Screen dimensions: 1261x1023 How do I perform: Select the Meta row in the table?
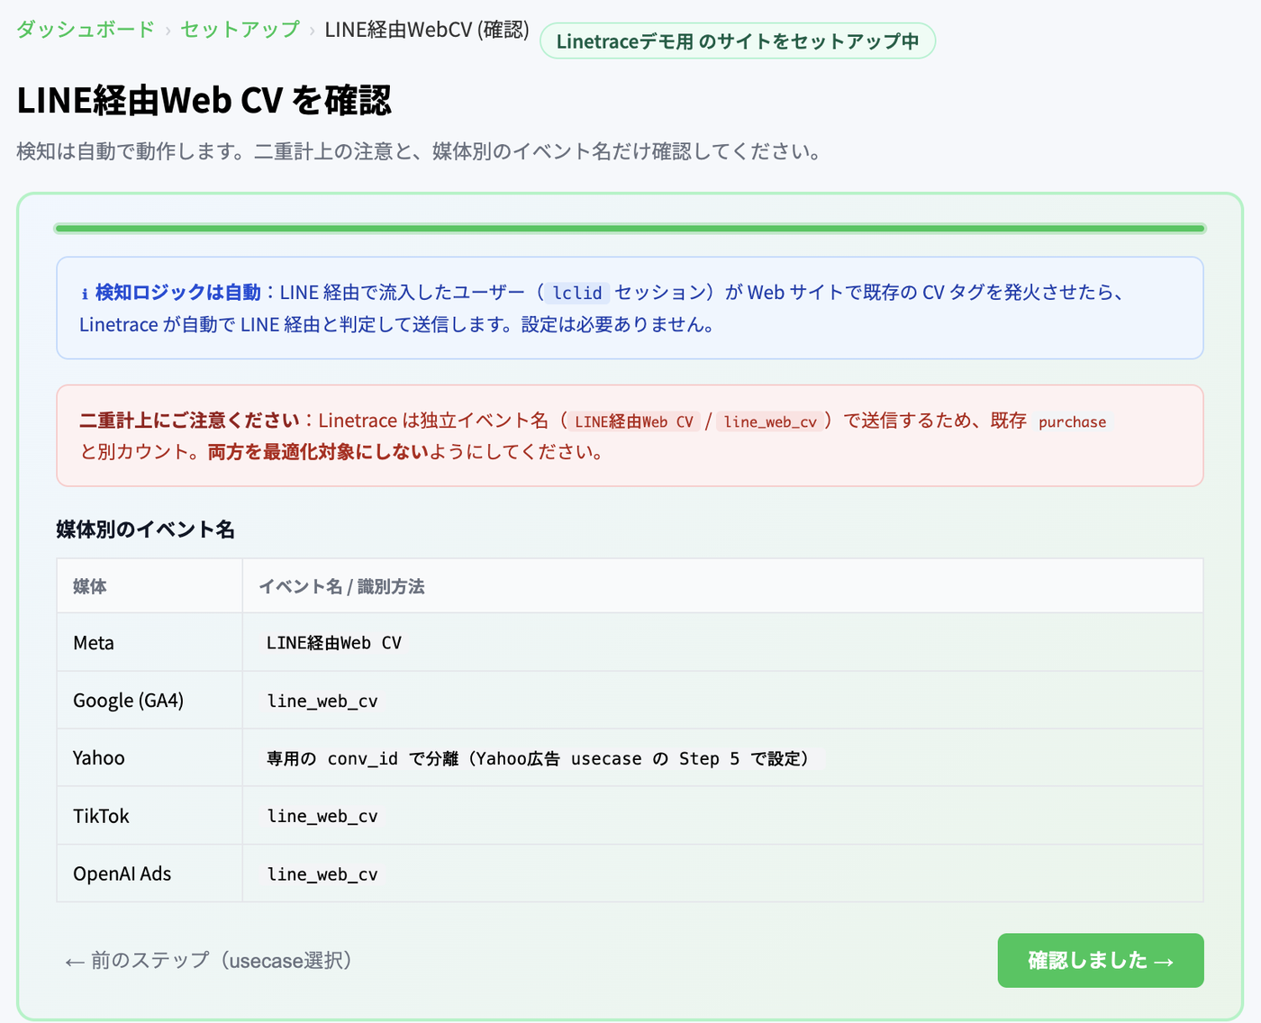click(630, 642)
